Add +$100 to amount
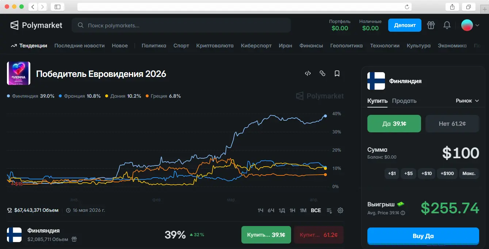Image resolution: width=489 pixels, height=249 pixels. 447,174
